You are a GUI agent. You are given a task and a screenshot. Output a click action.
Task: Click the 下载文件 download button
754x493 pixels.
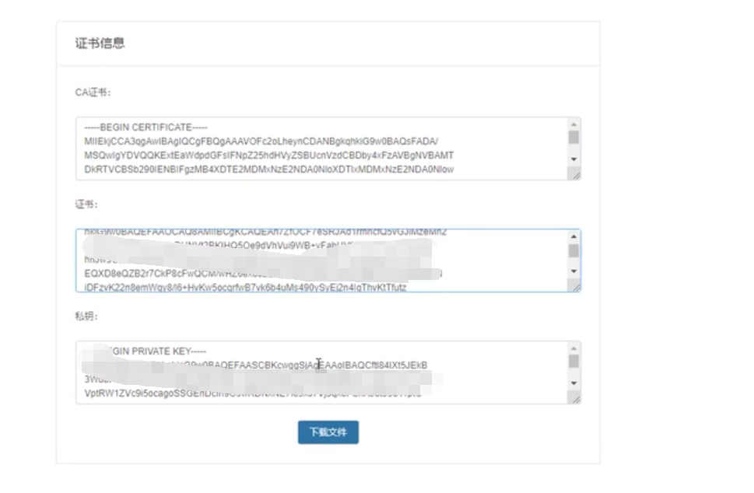(328, 432)
